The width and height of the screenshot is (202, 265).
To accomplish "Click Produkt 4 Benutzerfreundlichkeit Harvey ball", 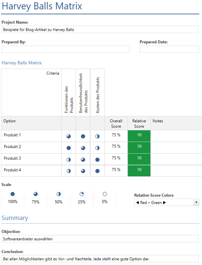I will coord(83,171).
